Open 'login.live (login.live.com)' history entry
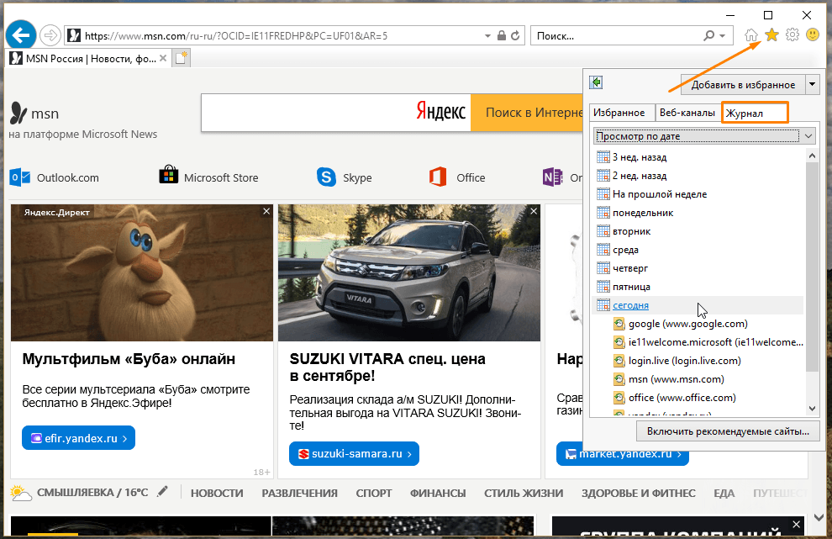Image resolution: width=832 pixels, height=539 pixels. coord(684,361)
